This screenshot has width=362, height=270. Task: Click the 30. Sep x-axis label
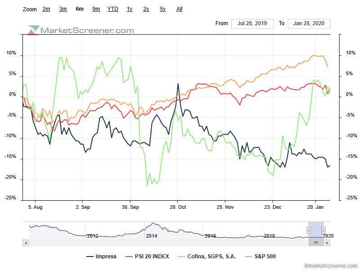(x=130, y=207)
